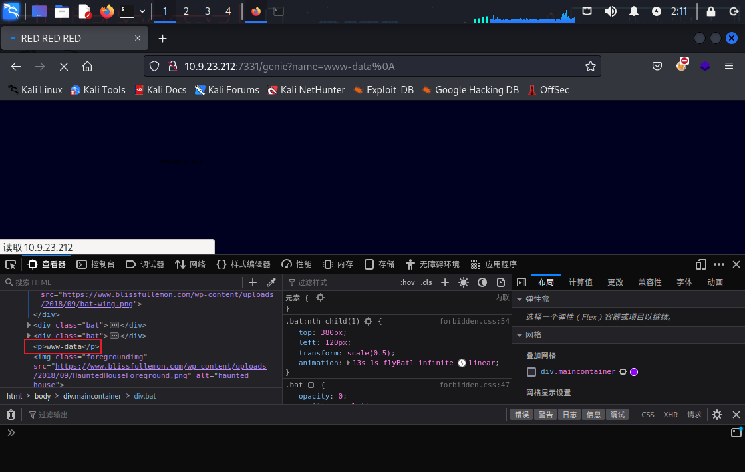Collapse the 网格 (Grid) section
The image size is (745, 472).
tap(520, 335)
